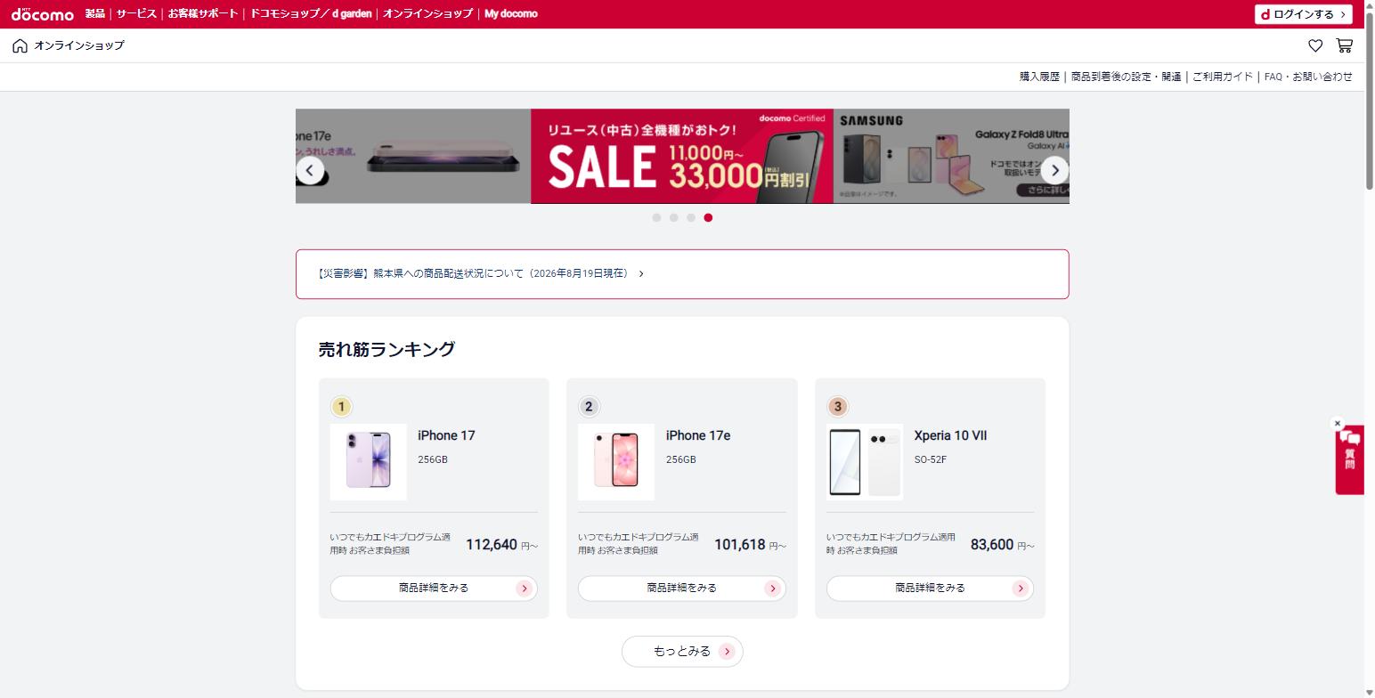1375x698 pixels.
Task: Open 商品到着後の設定・開通 link
Action: point(1126,77)
